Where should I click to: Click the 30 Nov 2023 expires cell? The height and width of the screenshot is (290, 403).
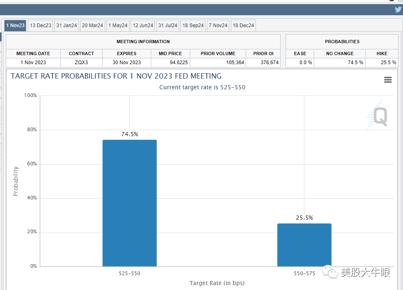pos(127,63)
